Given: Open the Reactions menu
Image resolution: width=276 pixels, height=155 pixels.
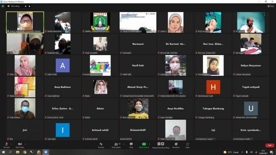Looking at the screenshot, I should (x=176, y=145).
